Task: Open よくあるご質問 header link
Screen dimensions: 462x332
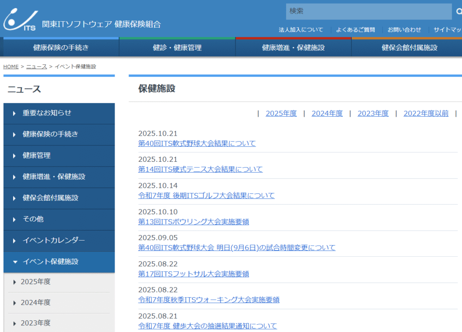Action: pos(356,30)
